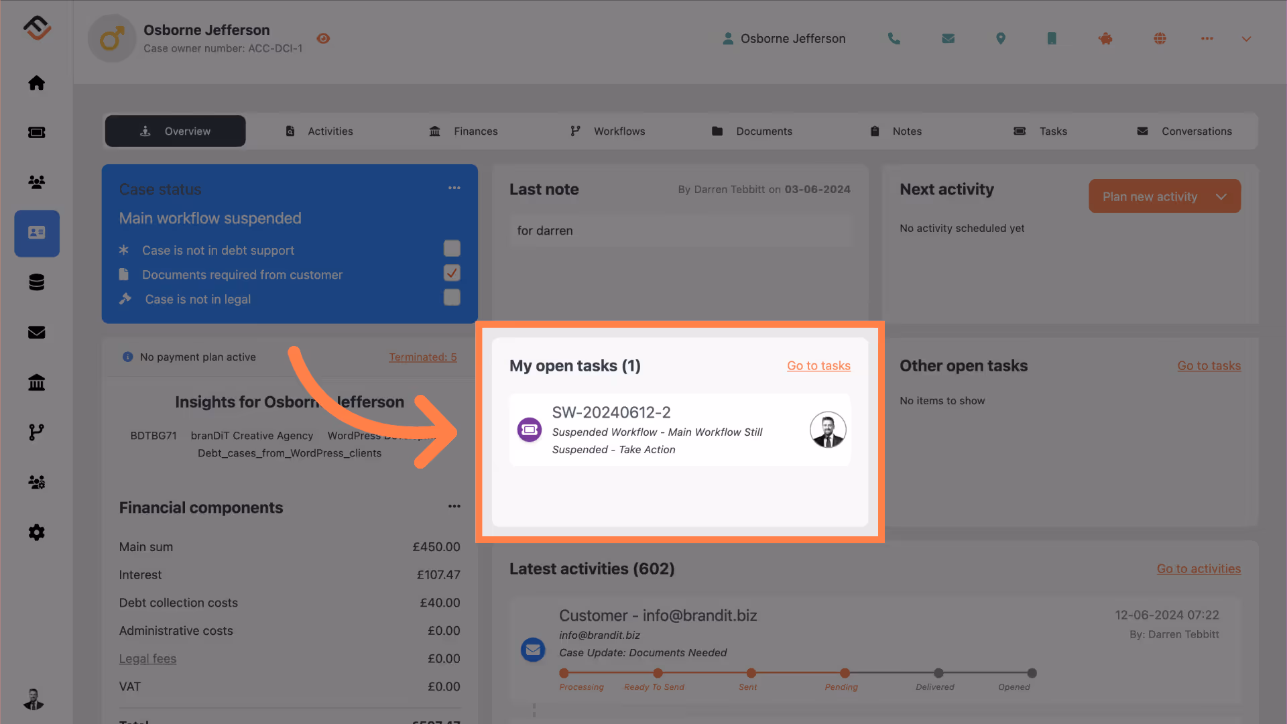Image resolution: width=1287 pixels, height=724 pixels.
Task: Open settings gear in sidebar
Action: coord(37,532)
